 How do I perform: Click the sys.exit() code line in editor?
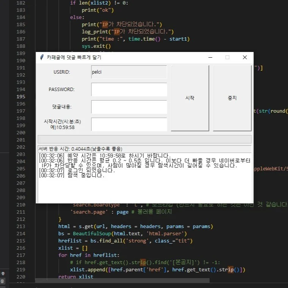[96, 46]
